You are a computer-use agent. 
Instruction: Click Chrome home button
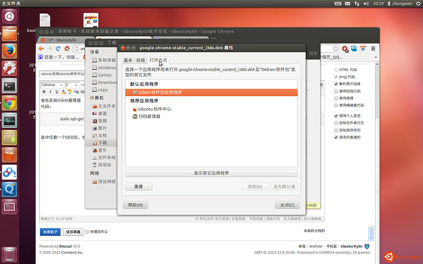coord(67,48)
